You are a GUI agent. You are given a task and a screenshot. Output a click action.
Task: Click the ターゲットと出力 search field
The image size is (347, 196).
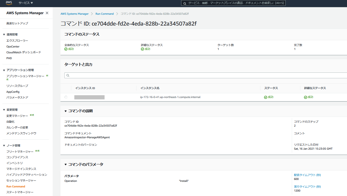(206, 75)
